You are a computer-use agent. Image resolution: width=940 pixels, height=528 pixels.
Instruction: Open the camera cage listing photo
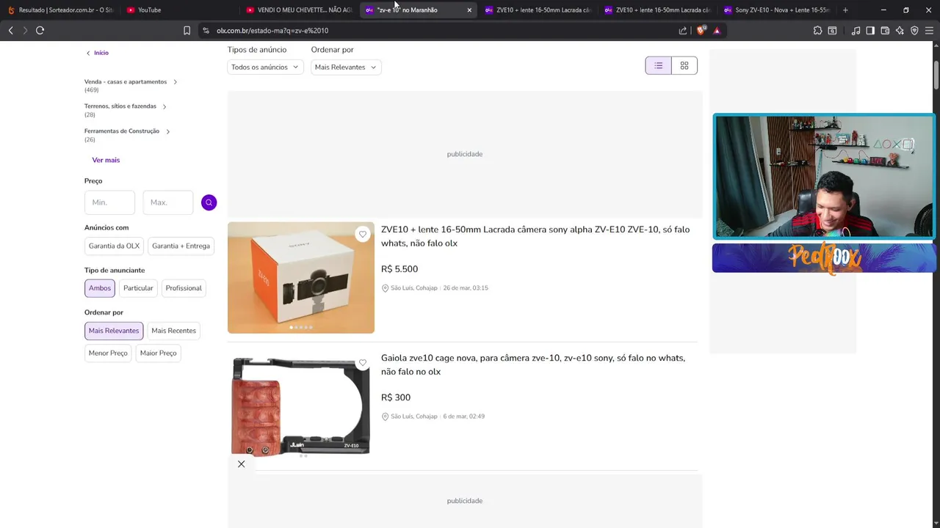pos(301,406)
